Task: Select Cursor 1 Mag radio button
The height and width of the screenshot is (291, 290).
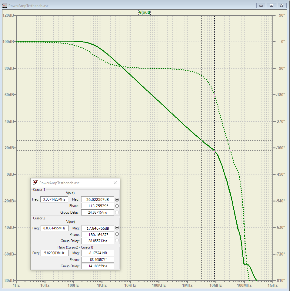Action: [117, 199]
